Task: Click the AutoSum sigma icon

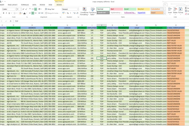Action: tap(186, 8)
